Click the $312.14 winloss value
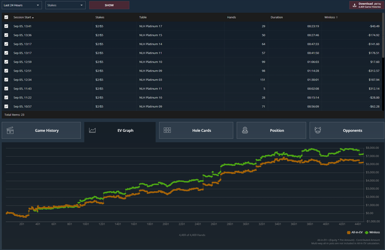The width and height of the screenshot is (385, 250). [x=374, y=88]
